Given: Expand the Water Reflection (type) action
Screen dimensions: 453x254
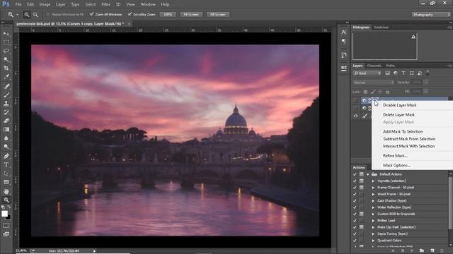Looking at the screenshot, I should 373,207.
